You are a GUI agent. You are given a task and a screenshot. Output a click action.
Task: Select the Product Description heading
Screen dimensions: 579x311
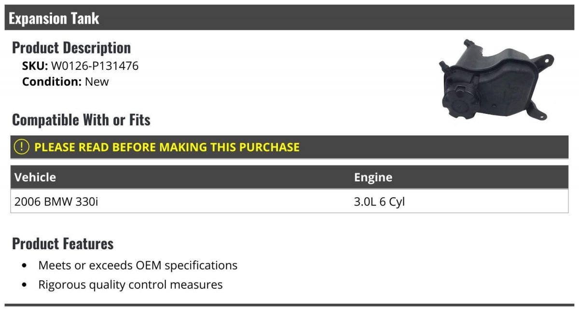click(x=71, y=48)
